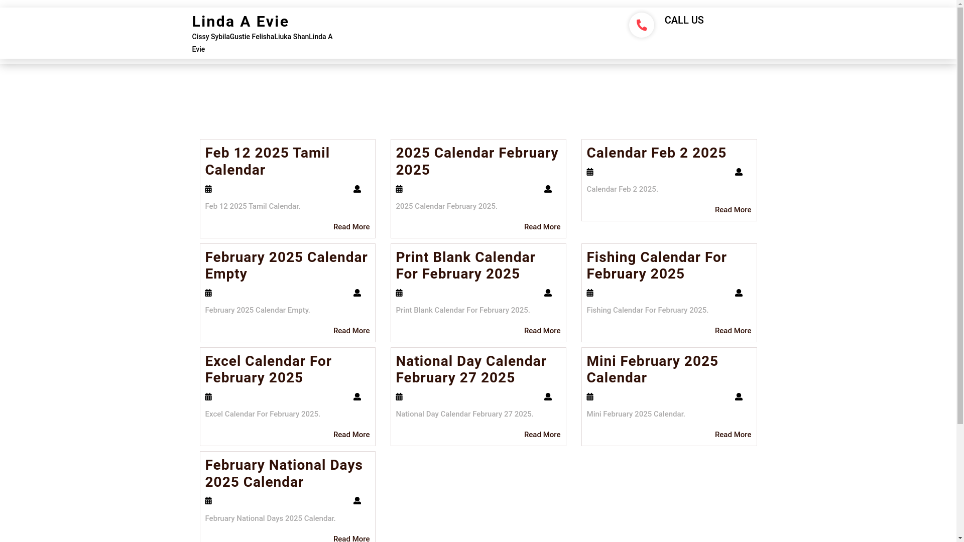Click calendar icon under Feb 12 2025 Tamil Calendar

click(208, 189)
